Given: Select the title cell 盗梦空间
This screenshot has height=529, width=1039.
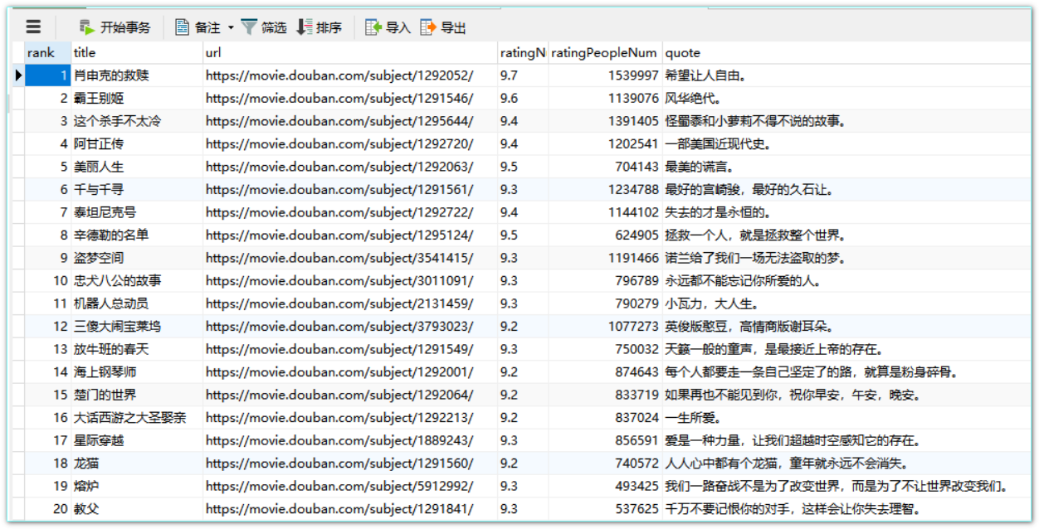Looking at the screenshot, I should pos(137,258).
